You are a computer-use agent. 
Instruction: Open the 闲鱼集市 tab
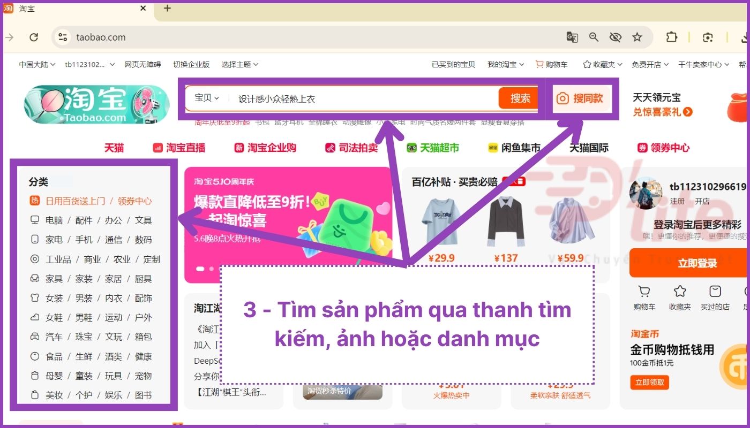(x=514, y=148)
